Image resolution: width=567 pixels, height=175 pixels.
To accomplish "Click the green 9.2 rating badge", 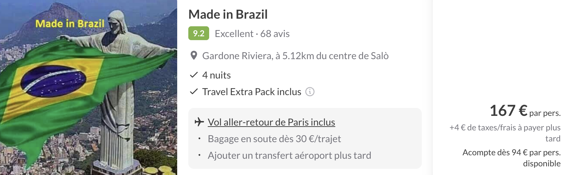I will (199, 34).
